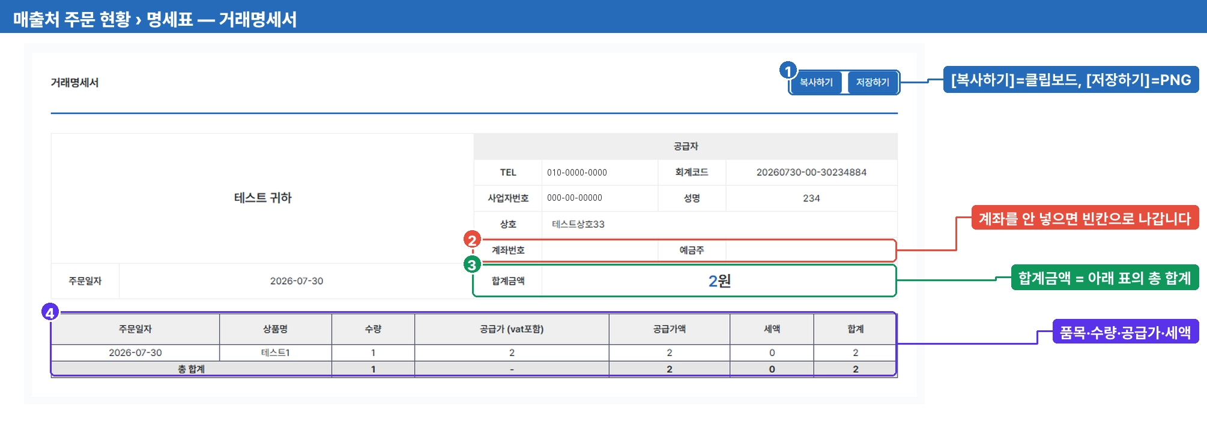Click the 예금주 label cell

click(692, 251)
